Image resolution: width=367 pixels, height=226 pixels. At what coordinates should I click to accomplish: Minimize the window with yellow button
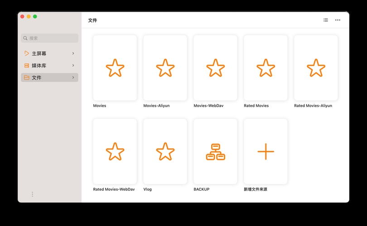29,16
